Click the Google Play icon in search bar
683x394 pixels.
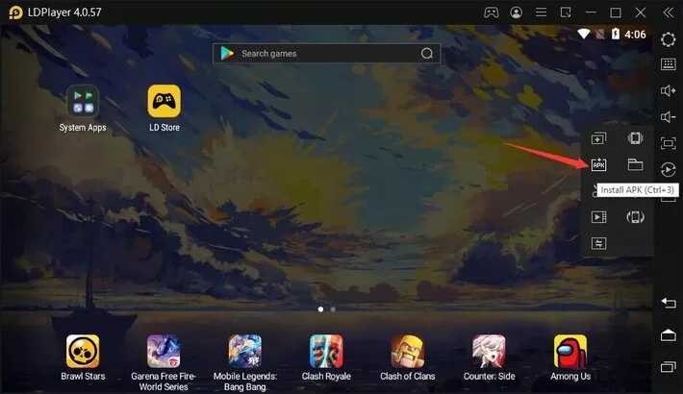(x=227, y=53)
